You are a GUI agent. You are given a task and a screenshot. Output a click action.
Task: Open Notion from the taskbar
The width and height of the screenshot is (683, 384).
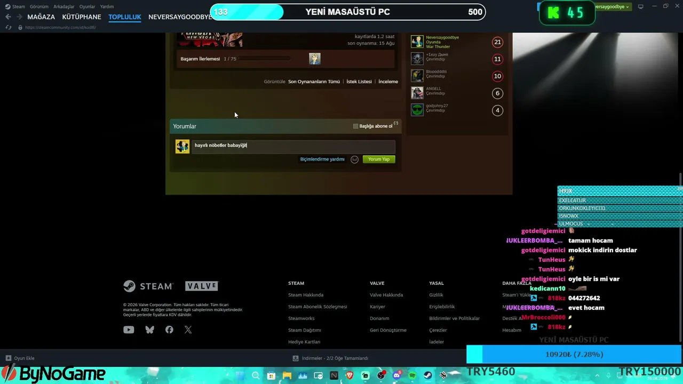pyautogui.click(x=334, y=375)
